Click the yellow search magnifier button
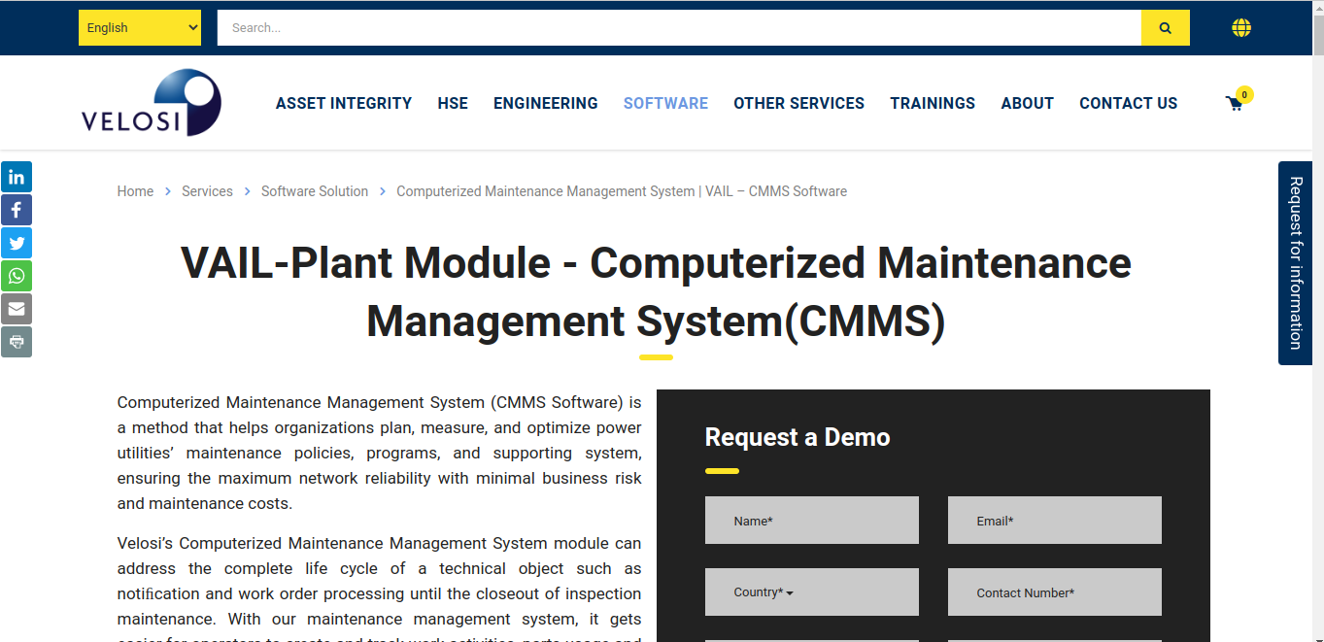 [1166, 28]
